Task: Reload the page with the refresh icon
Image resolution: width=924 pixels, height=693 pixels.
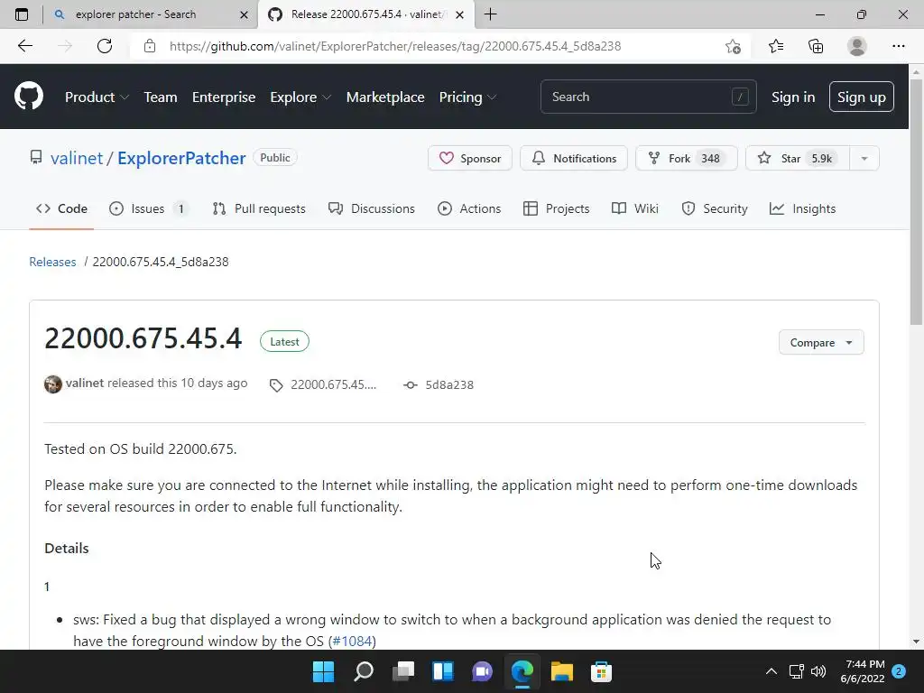Action: (105, 46)
